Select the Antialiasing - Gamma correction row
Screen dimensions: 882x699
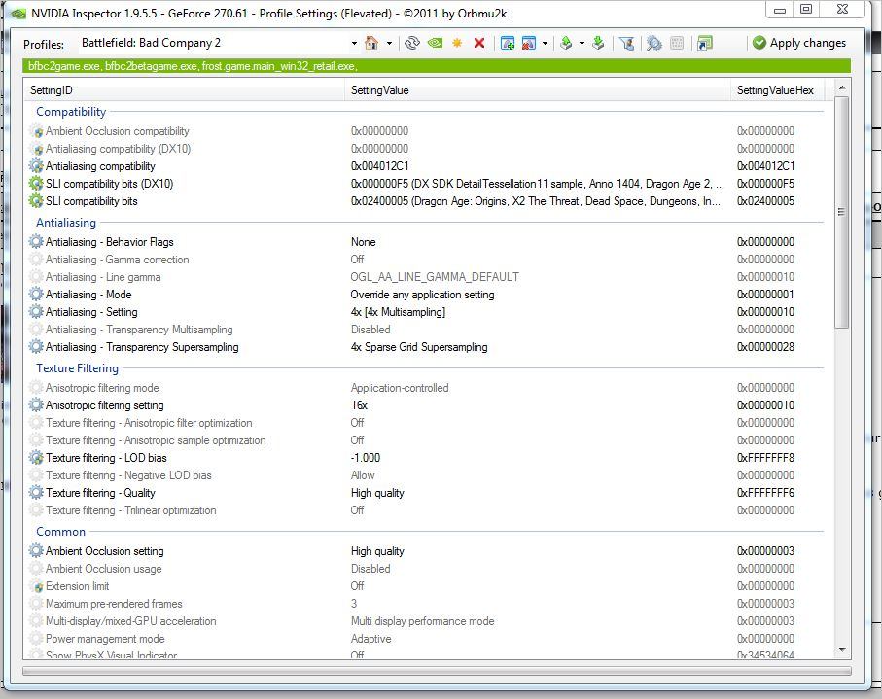coord(425,260)
